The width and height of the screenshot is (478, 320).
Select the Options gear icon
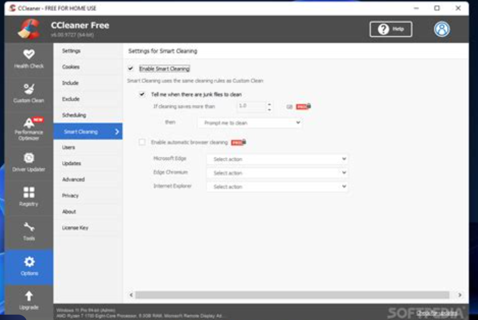click(29, 262)
